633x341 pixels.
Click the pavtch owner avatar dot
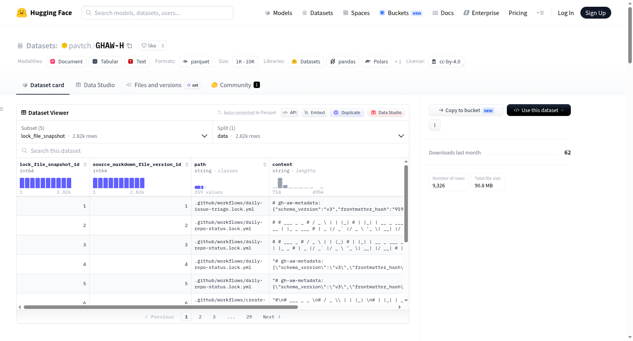(x=64, y=46)
